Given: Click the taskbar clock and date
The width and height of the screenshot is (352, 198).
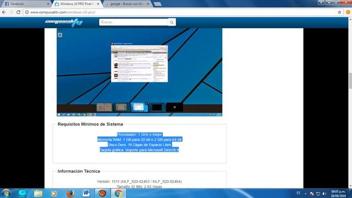Looking at the screenshot, I should [x=338, y=194].
